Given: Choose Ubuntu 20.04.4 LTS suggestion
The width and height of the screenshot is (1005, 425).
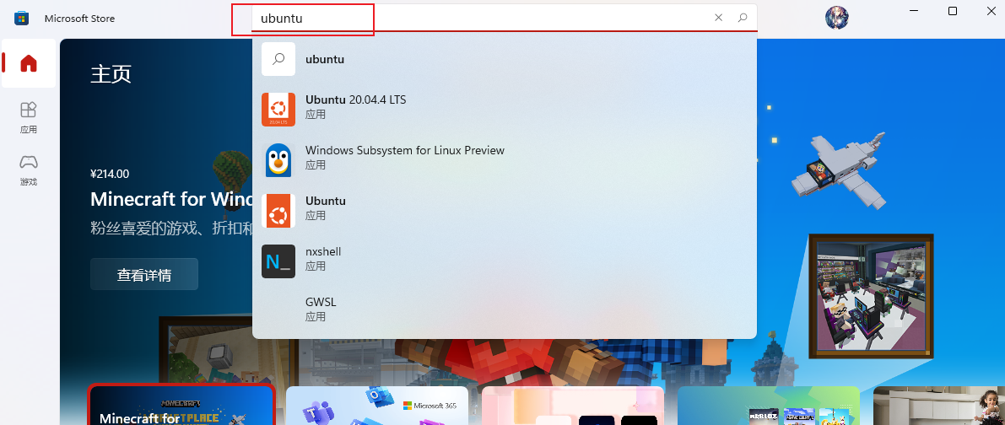Looking at the screenshot, I should (505, 110).
